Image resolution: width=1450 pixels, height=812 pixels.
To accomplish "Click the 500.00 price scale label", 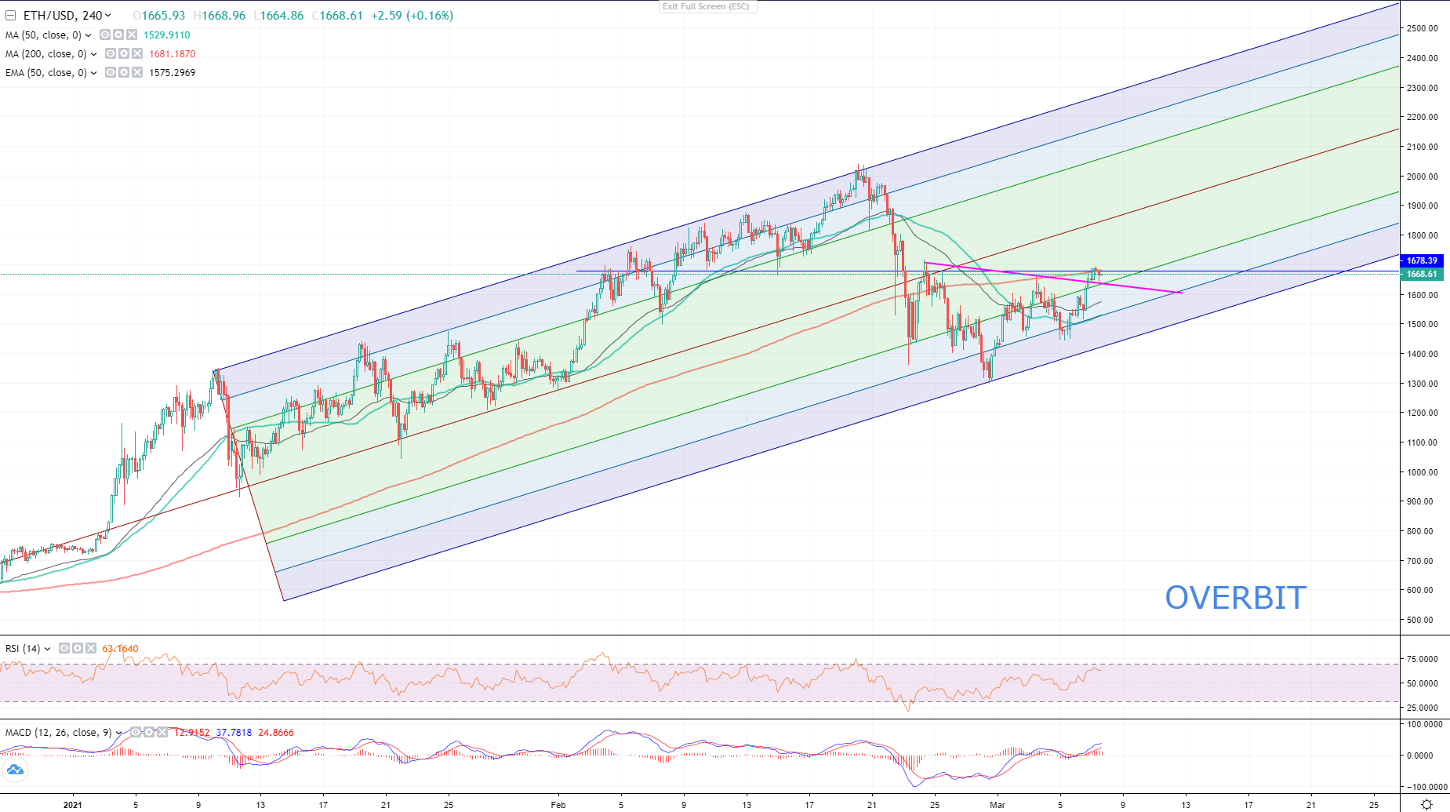I will 1420,620.
